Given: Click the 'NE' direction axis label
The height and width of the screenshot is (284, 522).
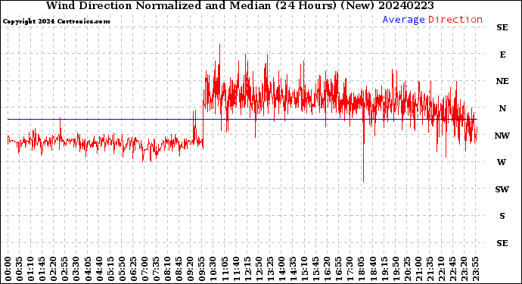Looking at the screenshot, I should [502, 81].
